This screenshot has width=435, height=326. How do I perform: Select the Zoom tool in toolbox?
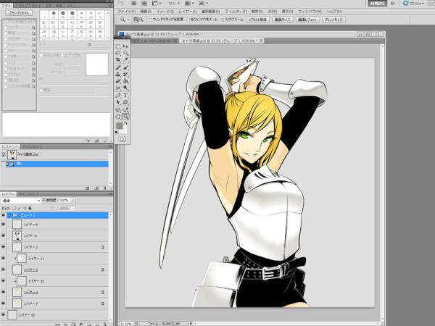click(125, 117)
